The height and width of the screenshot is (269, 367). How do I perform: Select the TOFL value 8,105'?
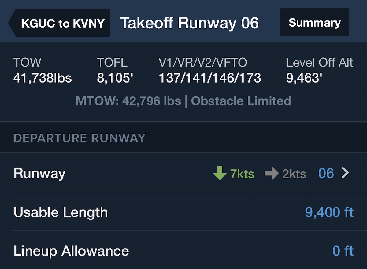pos(115,78)
